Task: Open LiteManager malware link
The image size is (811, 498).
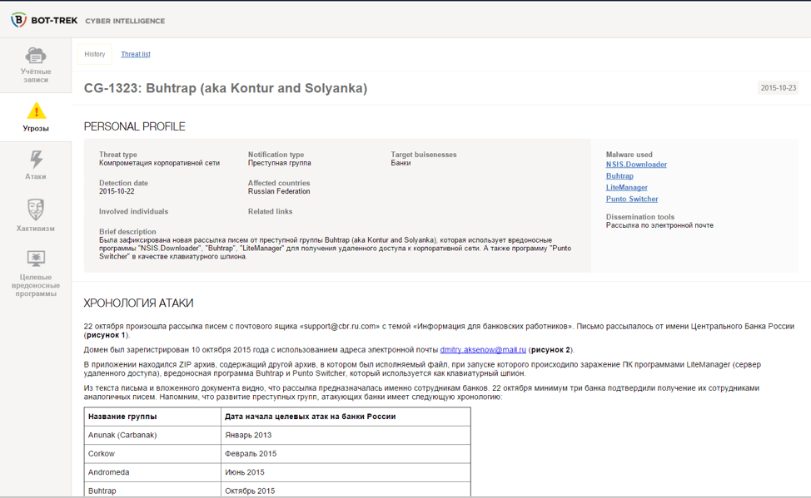Action: (x=626, y=188)
